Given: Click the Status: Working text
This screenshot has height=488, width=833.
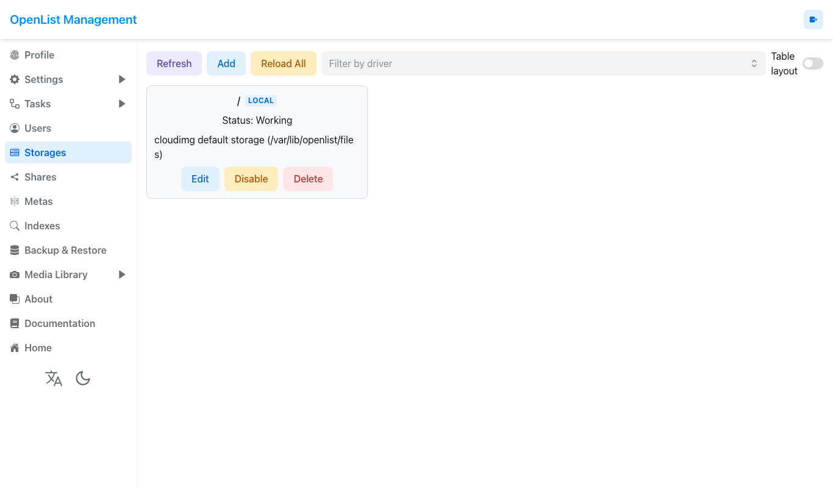Looking at the screenshot, I should (257, 120).
